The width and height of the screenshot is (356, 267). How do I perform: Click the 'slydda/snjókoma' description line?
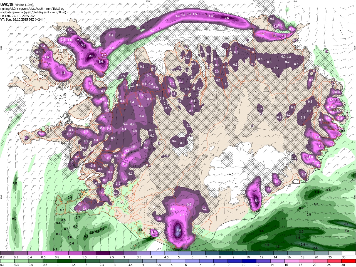pyautogui.click(x=33, y=12)
